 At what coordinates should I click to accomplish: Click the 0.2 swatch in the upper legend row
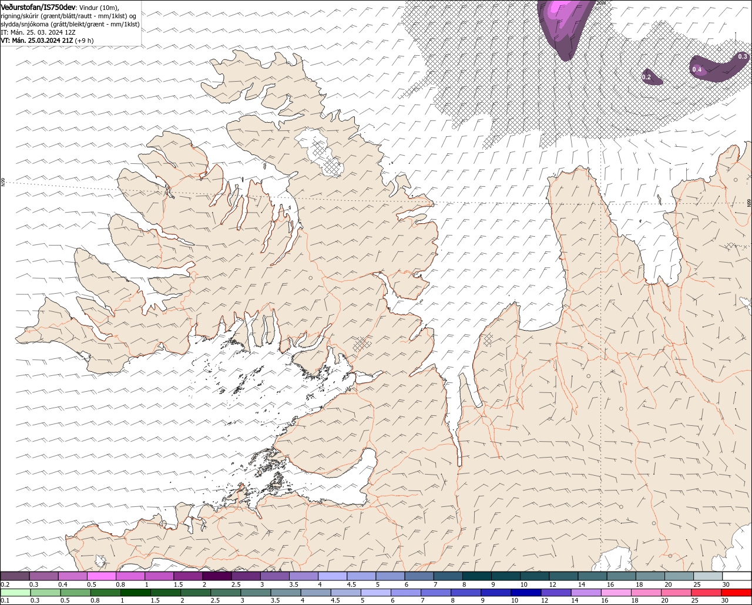(x=15, y=576)
